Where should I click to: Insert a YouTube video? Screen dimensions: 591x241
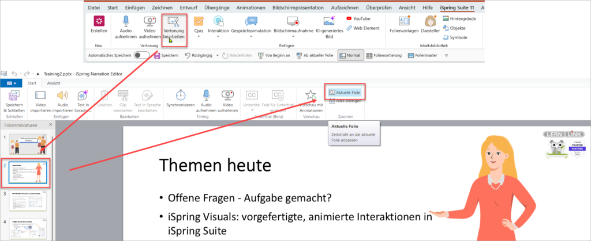click(358, 18)
